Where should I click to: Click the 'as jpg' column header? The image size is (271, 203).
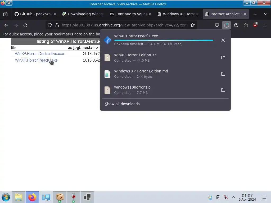tap(74, 48)
